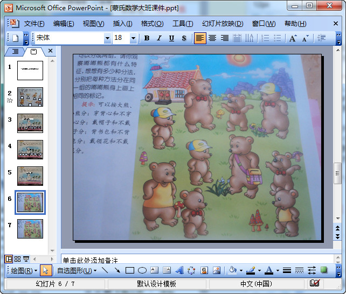Center align text
Image resolution: width=346 pixels, height=294 pixels.
click(212, 38)
